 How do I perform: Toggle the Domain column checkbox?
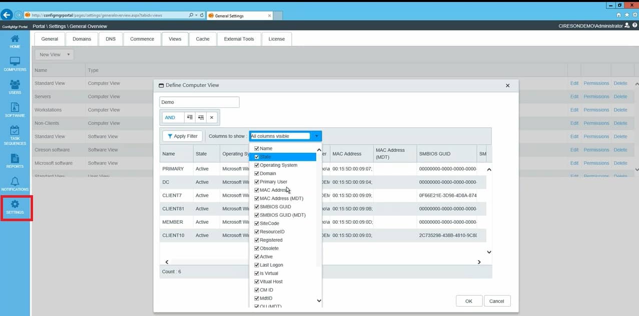point(257,173)
